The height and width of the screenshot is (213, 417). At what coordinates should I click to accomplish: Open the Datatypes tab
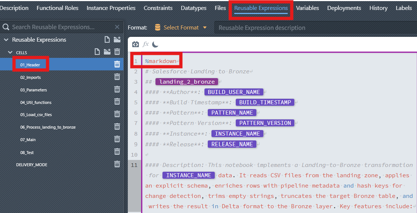tap(193, 8)
